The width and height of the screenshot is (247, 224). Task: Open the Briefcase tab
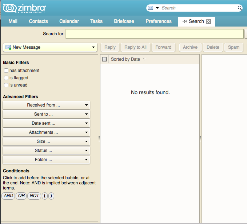[x=124, y=21]
